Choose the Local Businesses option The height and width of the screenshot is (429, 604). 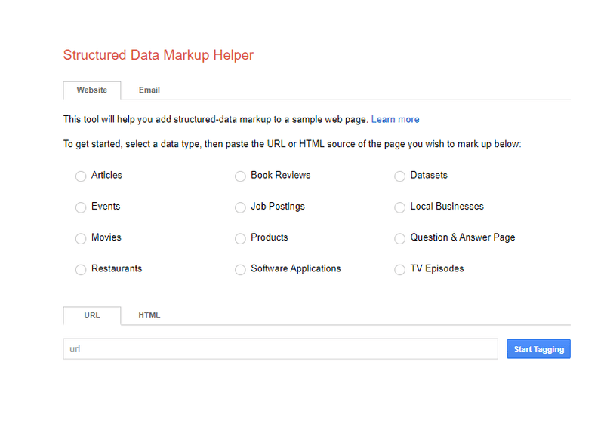[400, 207]
